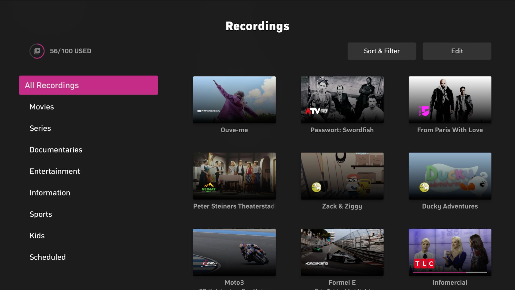Play the Passwort: Swordfish recording thumbnail
Viewport: 515px width, 290px height.
tap(342, 100)
